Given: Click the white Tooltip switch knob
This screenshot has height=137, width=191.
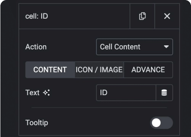Looking at the screenshot, I should (x=156, y=123).
